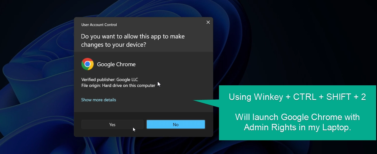Click the File origin: Hard drive text

(x=118, y=86)
